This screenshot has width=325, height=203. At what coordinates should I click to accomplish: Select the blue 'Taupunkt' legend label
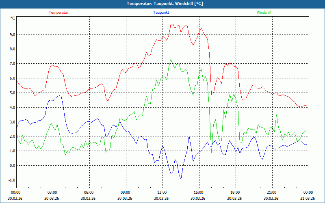[x=161, y=13]
